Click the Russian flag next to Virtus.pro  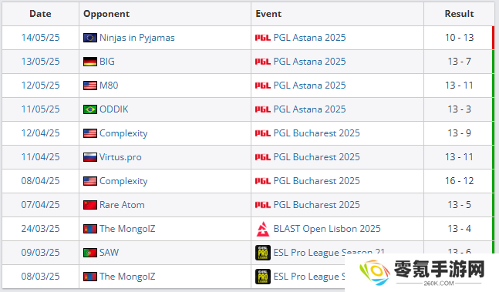(90, 157)
